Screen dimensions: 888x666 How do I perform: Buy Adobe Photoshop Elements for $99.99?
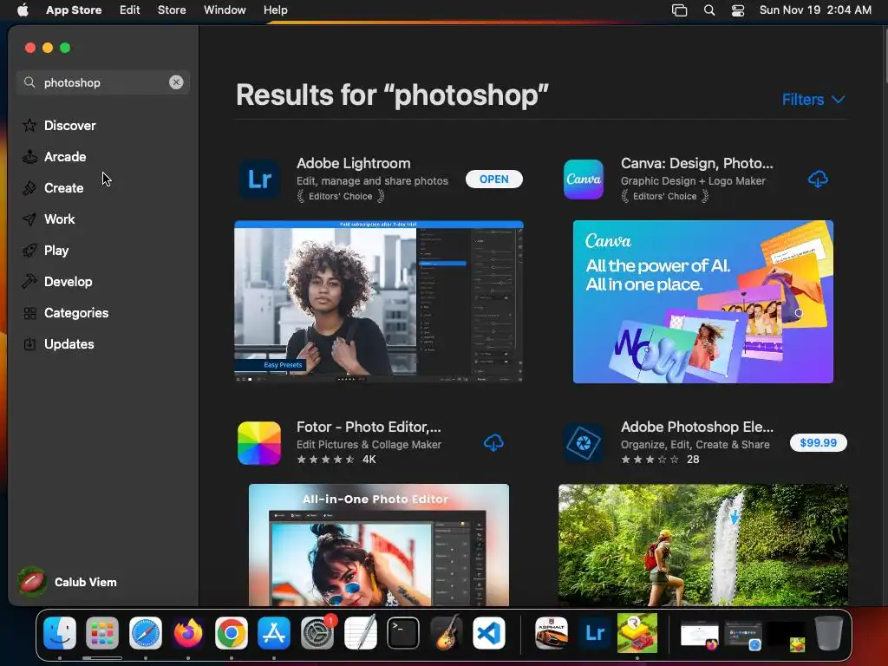[819, 443]
